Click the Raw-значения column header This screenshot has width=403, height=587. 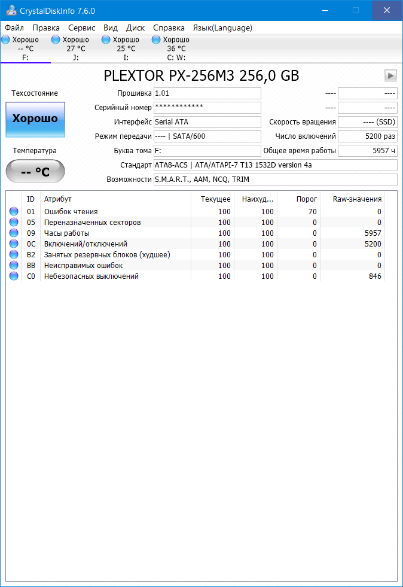353,199
